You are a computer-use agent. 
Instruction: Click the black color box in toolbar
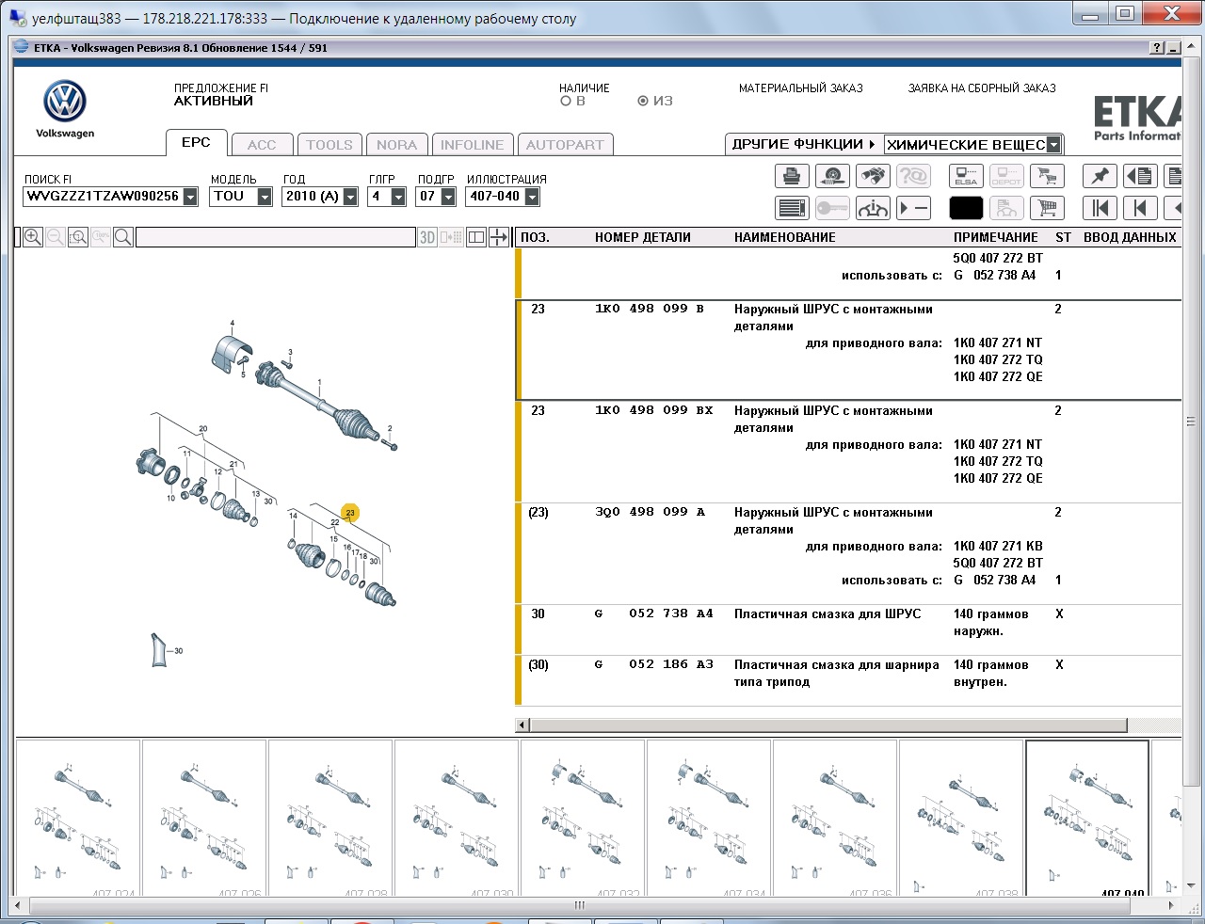[x=966, y=208]
